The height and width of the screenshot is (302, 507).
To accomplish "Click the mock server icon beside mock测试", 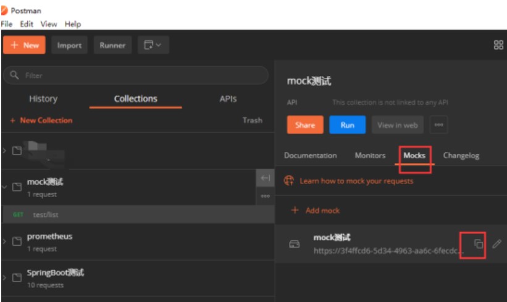I will pos(295,244).
